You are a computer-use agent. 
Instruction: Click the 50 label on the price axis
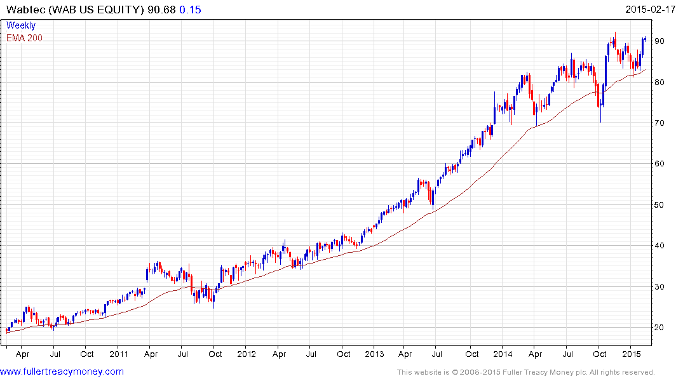coord(659,204)
